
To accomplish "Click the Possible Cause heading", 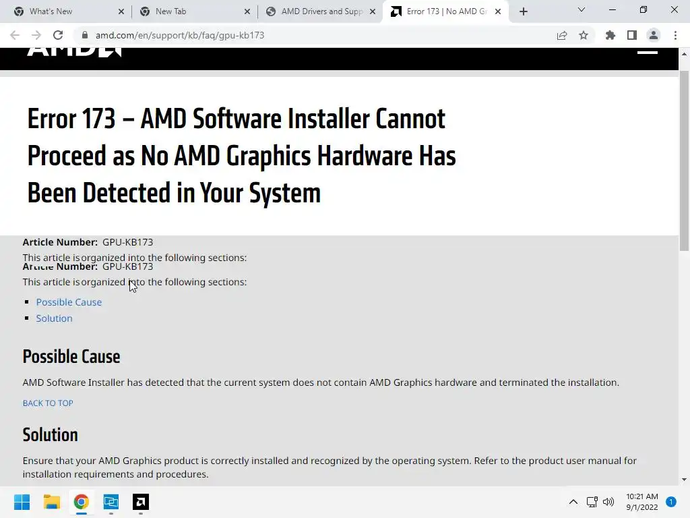I will point(71,357).
